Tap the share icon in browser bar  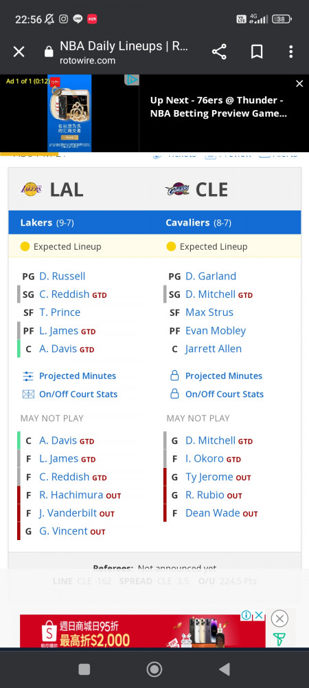(x=219, y=52)
